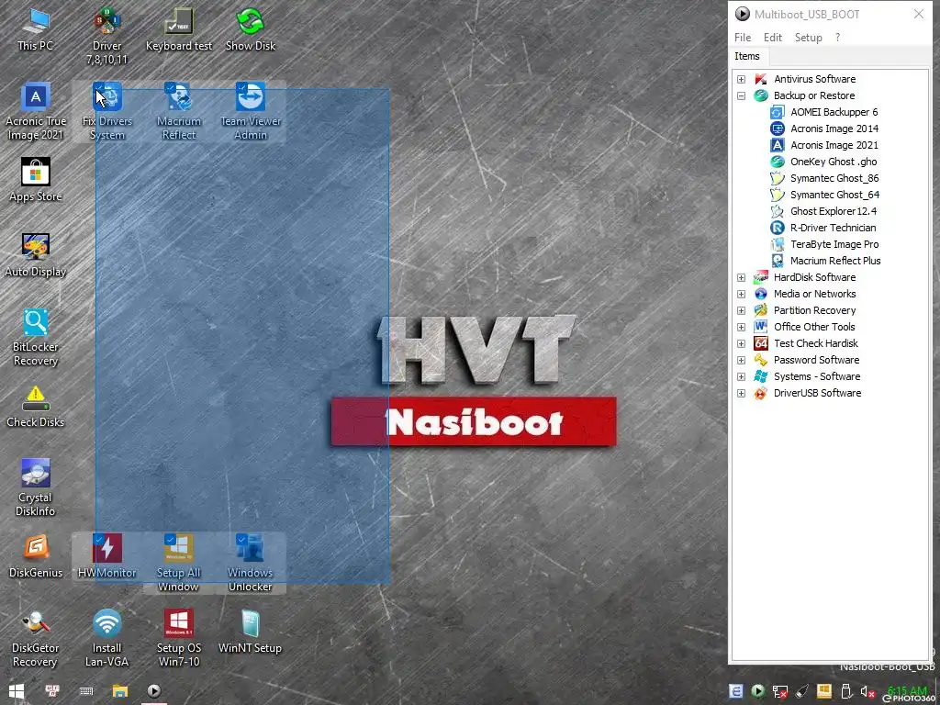Expand the Office Other Tools node
The width and height of the screenshot is (940, 705).
pyautogui.click(x=741, y=328)
